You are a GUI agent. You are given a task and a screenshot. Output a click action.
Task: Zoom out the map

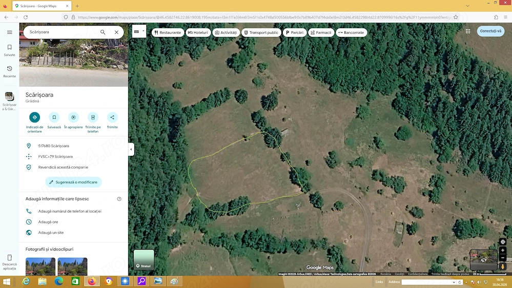[x=503, y=258]
